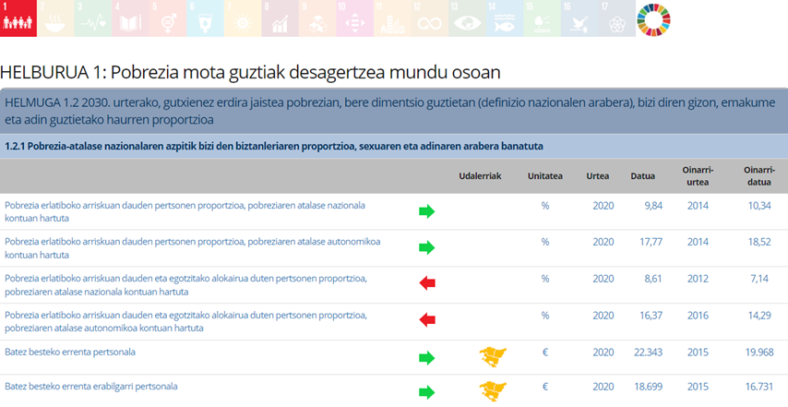Select SDG goal 16 dove icon
This screenshot has width=788, height=407.
(579, 18)
